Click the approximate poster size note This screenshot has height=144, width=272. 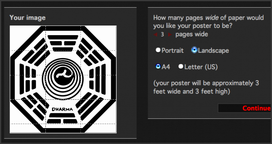(x=206, y=87)
